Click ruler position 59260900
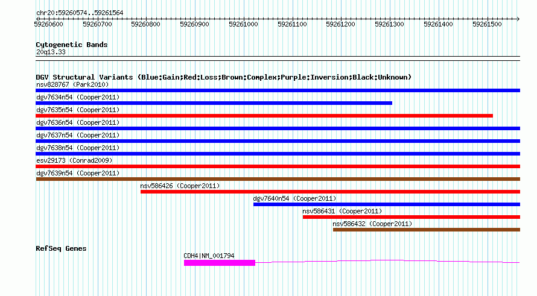 pos(194,24)
